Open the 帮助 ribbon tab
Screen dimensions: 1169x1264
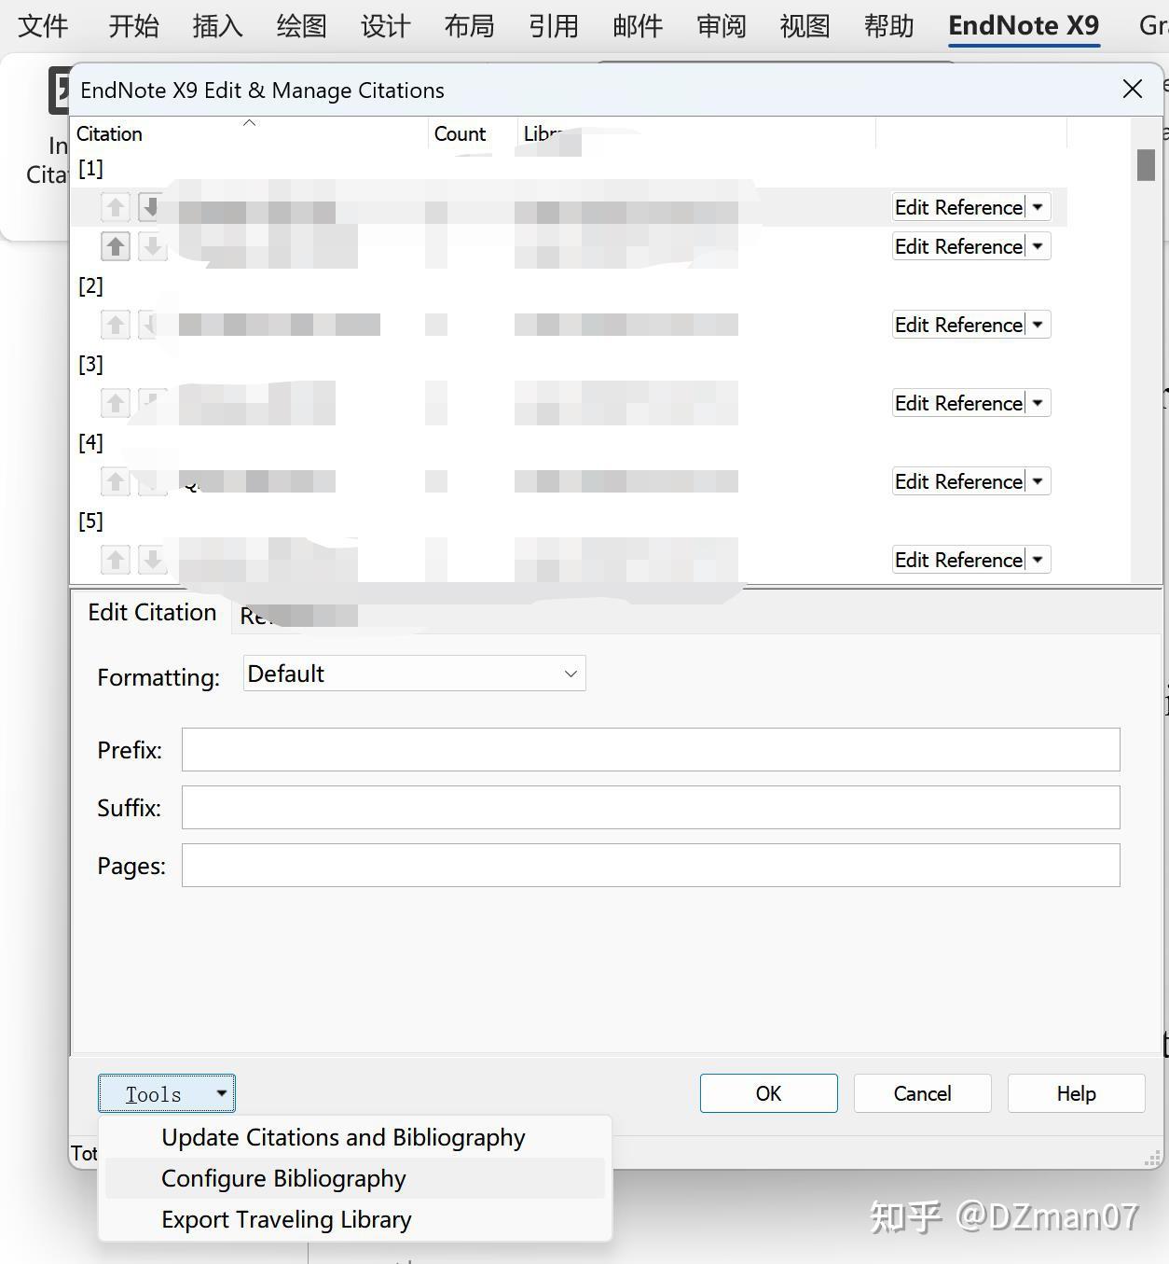pyautogui.click(x=888, y=25)
